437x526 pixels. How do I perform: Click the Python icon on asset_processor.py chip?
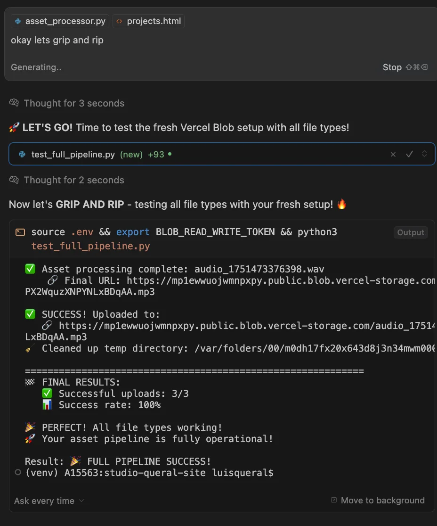(x=18, y=21)
